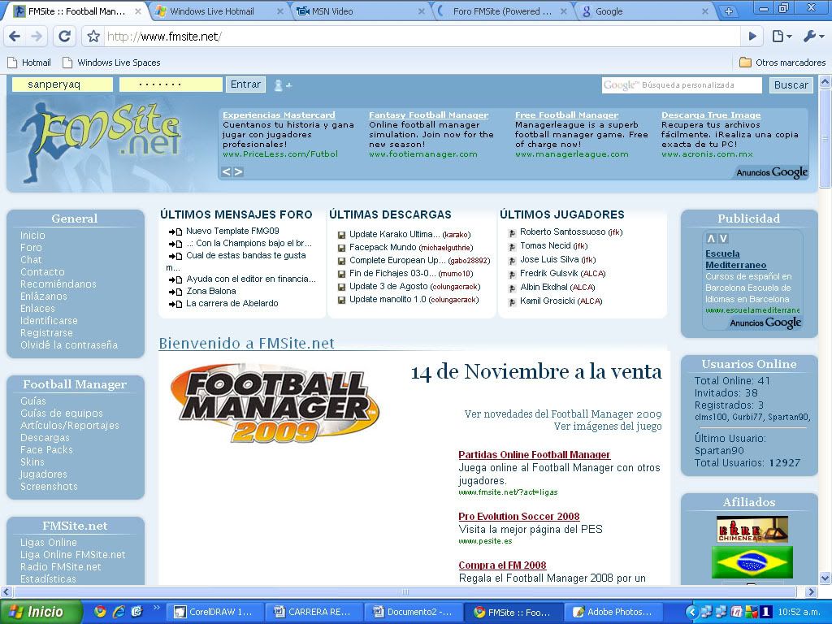
Task: Click the next ads arrow in banner
Action: coord(239,171)
